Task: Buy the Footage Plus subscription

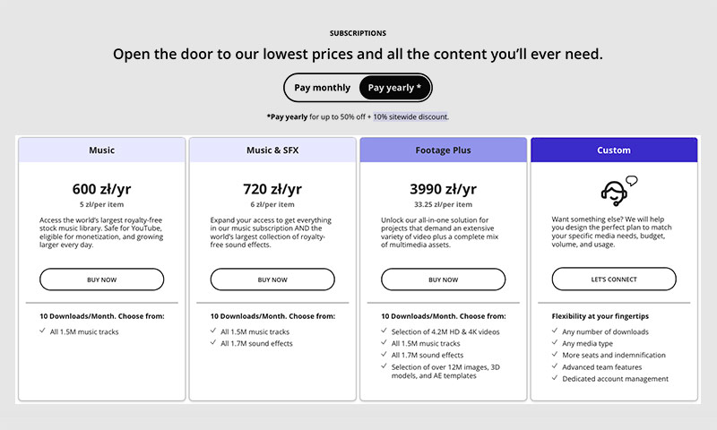Action: click(444, 279)
